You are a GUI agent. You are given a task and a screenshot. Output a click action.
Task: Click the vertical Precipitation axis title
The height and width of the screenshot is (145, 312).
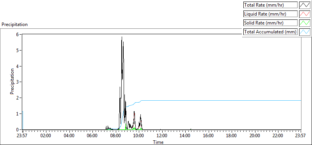coord(12,81)
